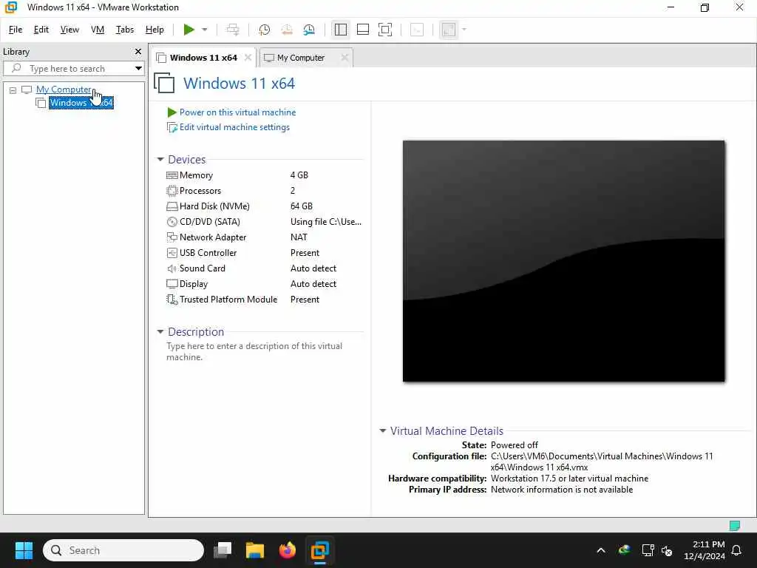Open the View menu
The height and width of the screenshot is (568, 757).
click(69, 30)
